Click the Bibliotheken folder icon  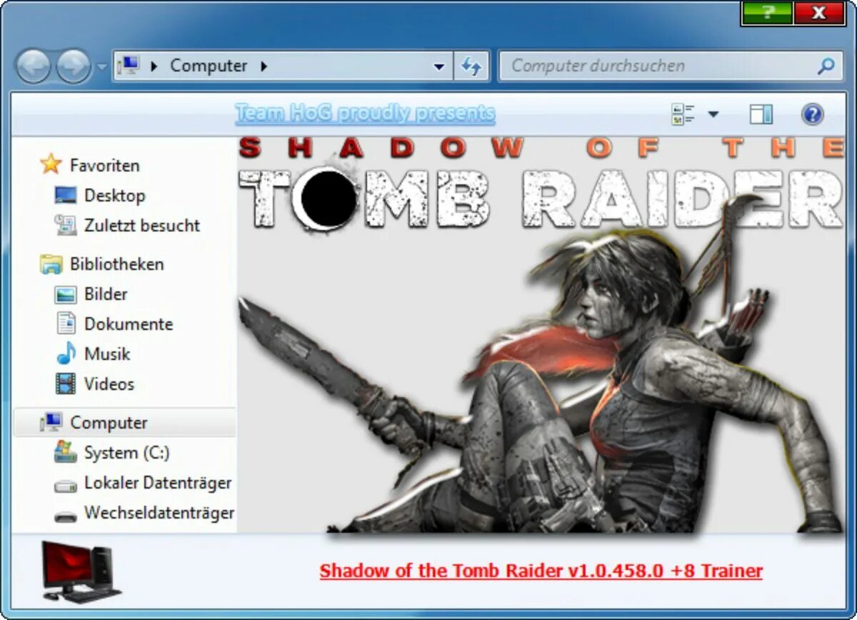pos(51,264)
